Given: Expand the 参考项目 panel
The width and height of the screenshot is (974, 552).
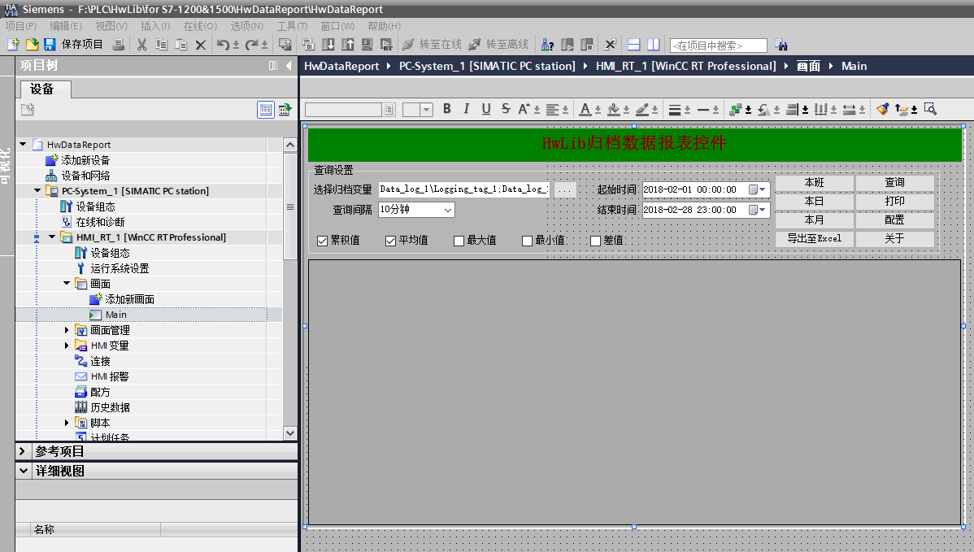Looking at the screenshot, I should pyautogui.click(x=23, y=451).
